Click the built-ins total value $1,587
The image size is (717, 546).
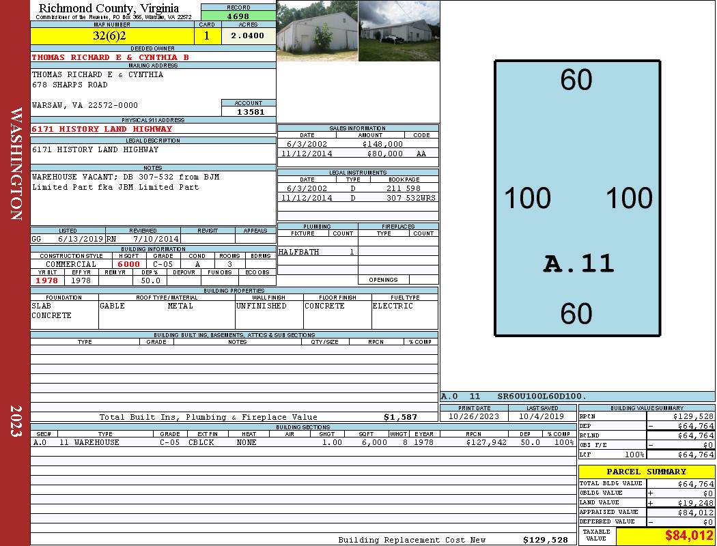click(x=400, y=417)
